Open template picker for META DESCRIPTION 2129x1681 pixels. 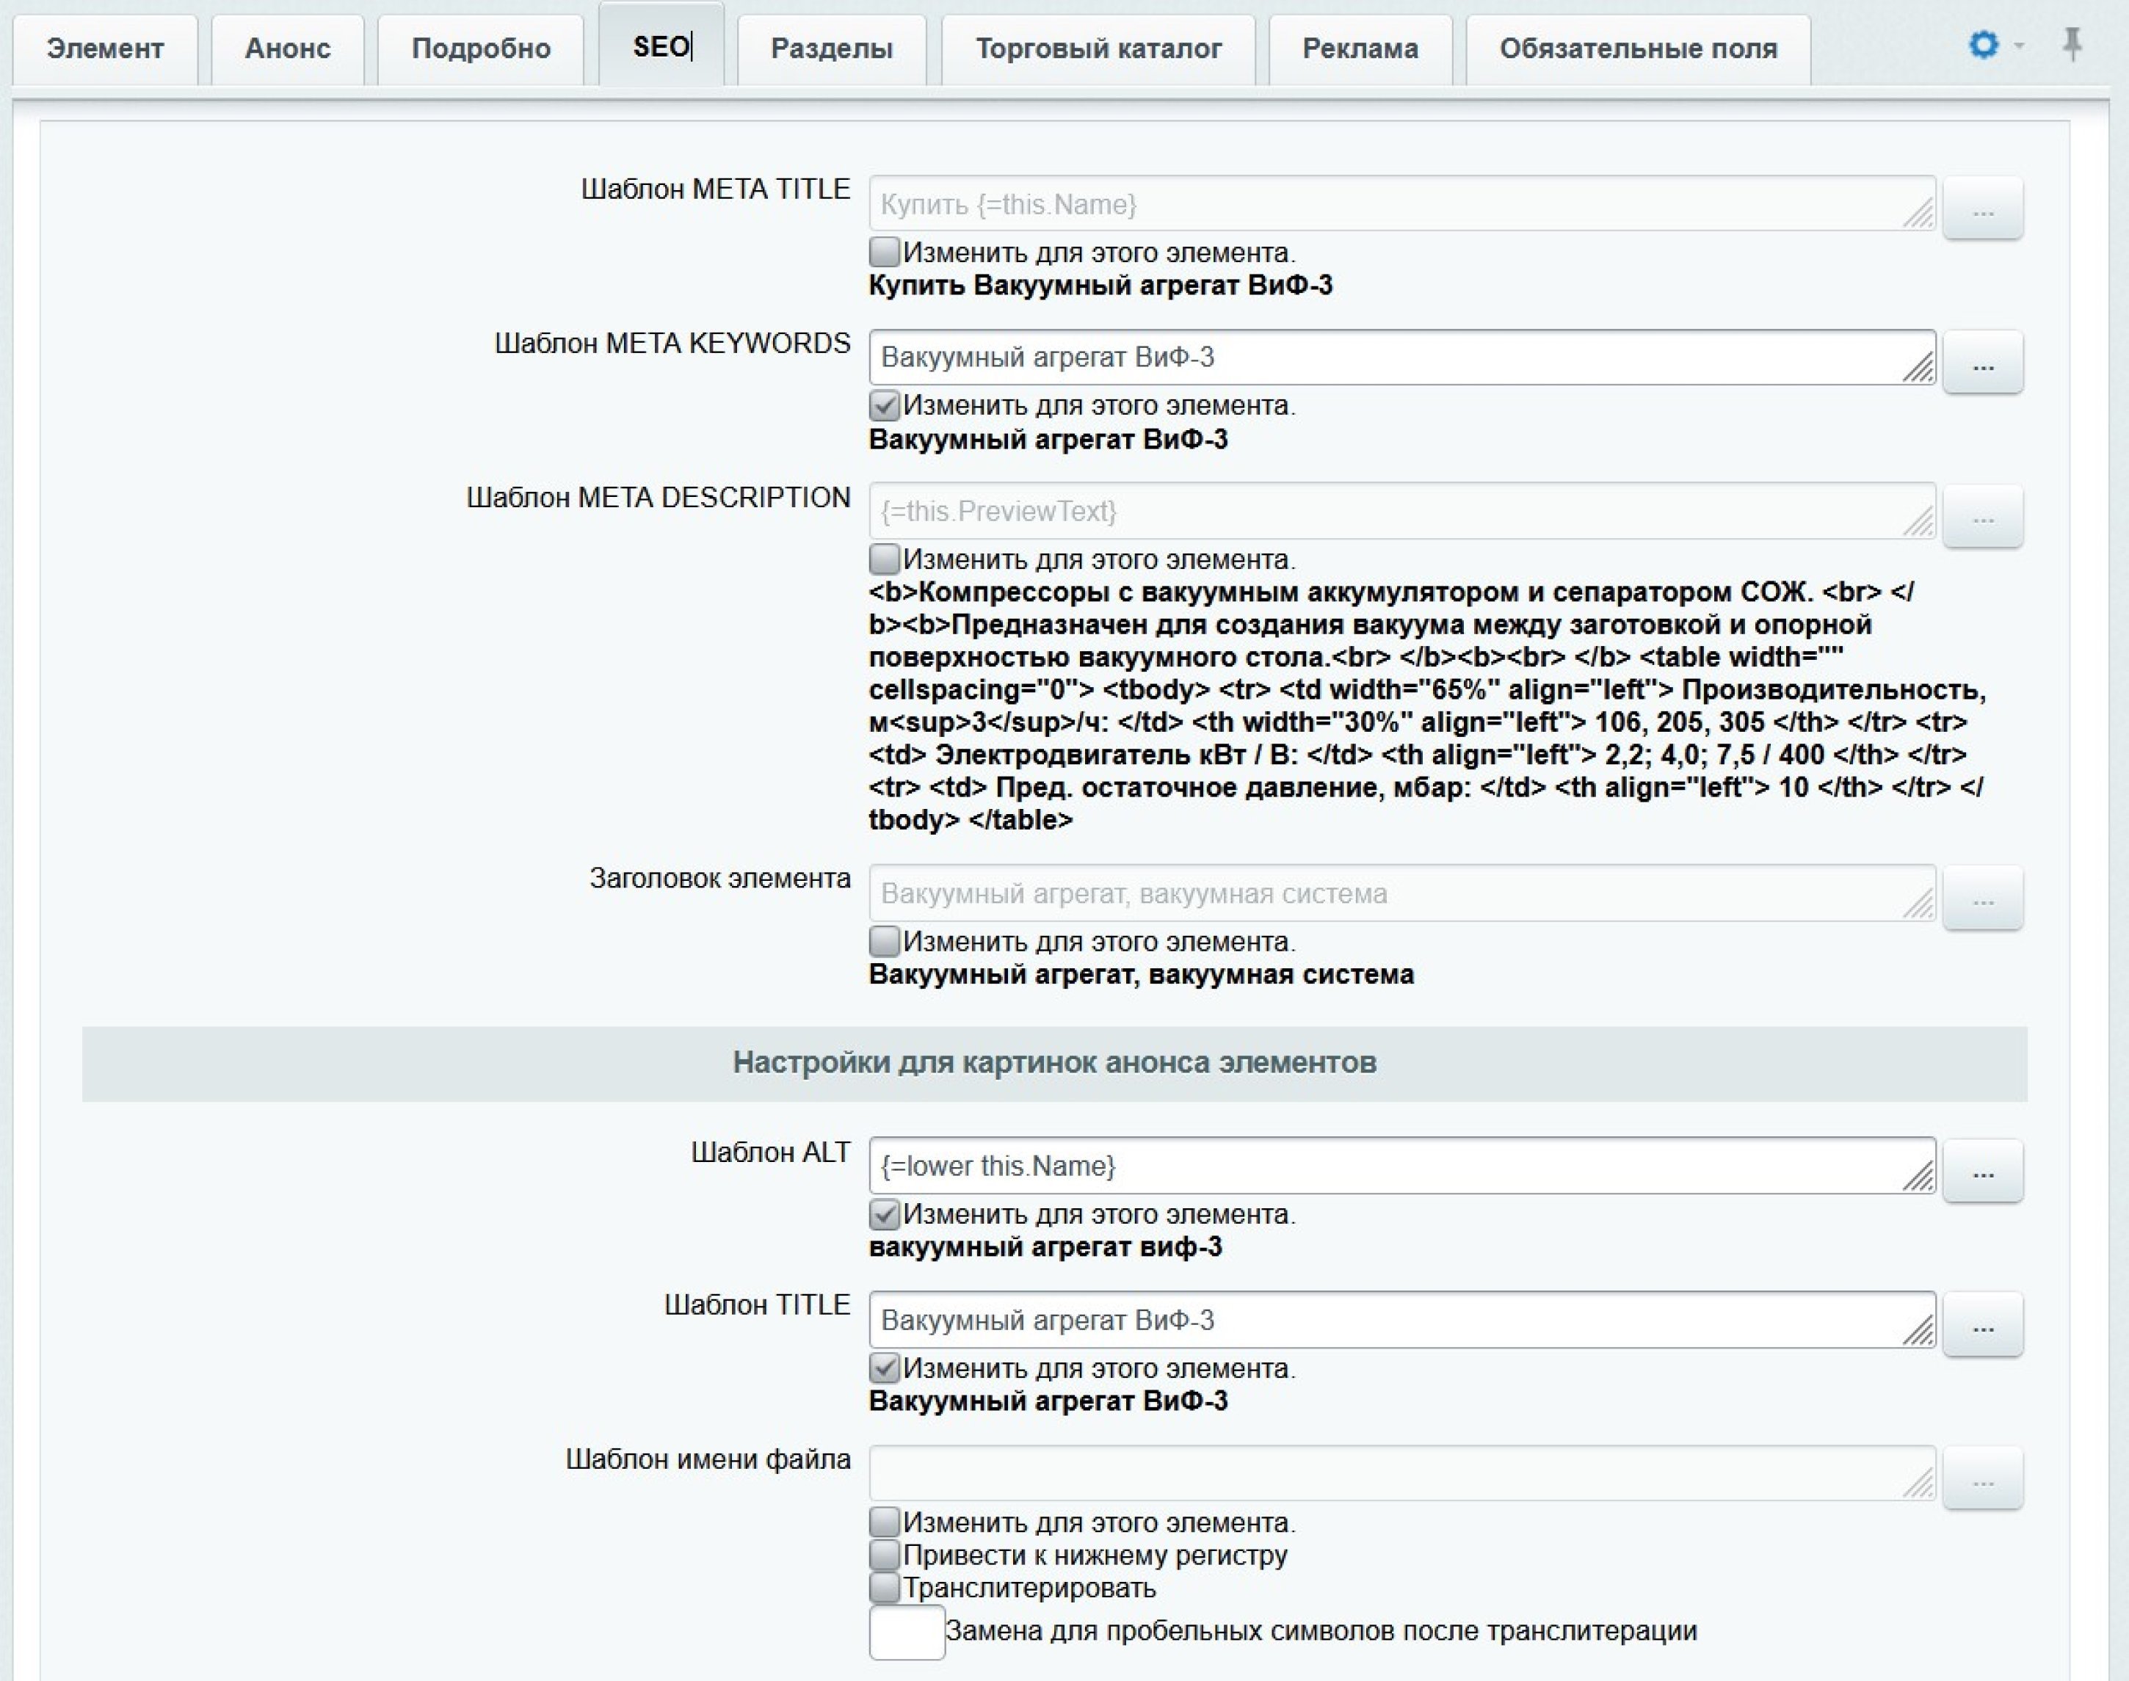(x=1982, y=517)
